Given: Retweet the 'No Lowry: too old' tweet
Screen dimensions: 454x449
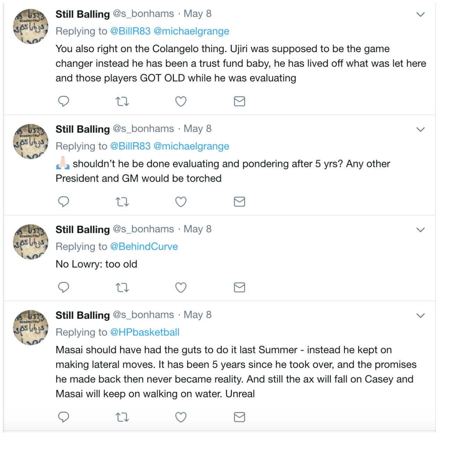Looking at the screenshot, I should pyautogui.click(x=122, y=288).
